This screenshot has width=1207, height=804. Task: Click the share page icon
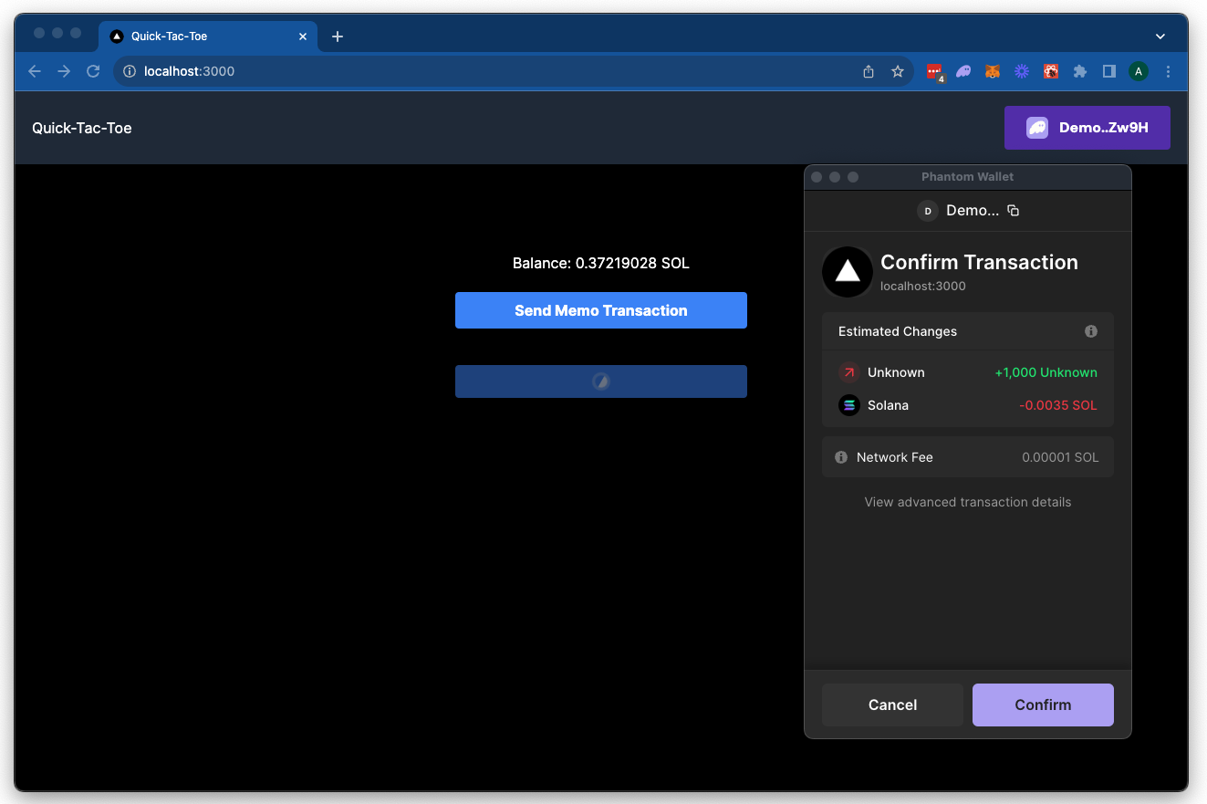pyautogui.click(x=869, y=71)
